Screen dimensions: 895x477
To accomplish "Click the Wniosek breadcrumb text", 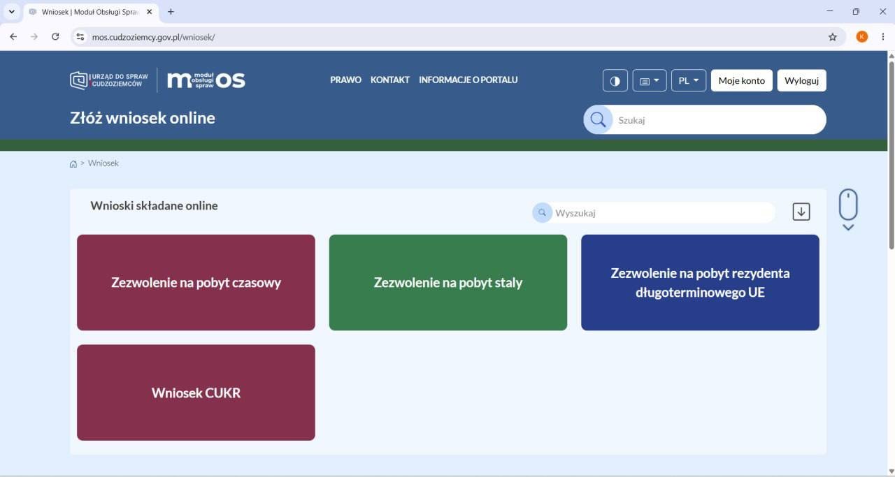I will [x=103, y=163].
